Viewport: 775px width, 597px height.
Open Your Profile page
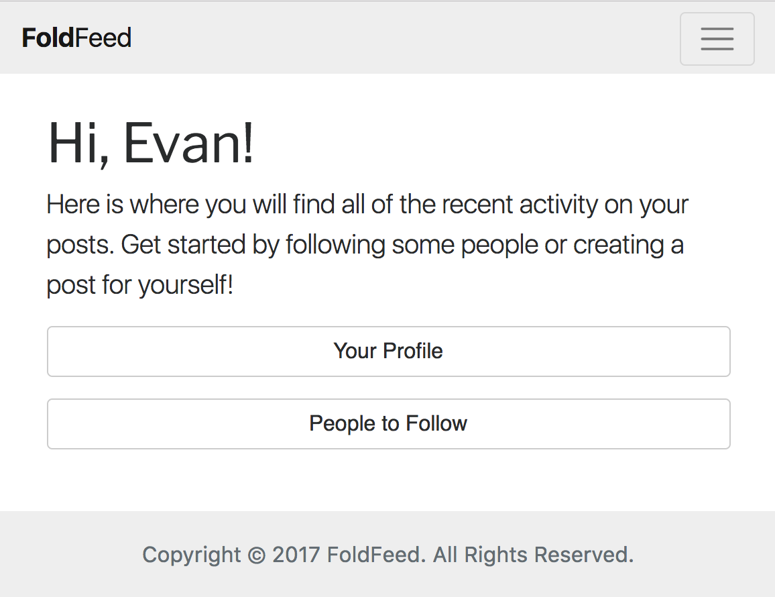[x=388, y=351]
